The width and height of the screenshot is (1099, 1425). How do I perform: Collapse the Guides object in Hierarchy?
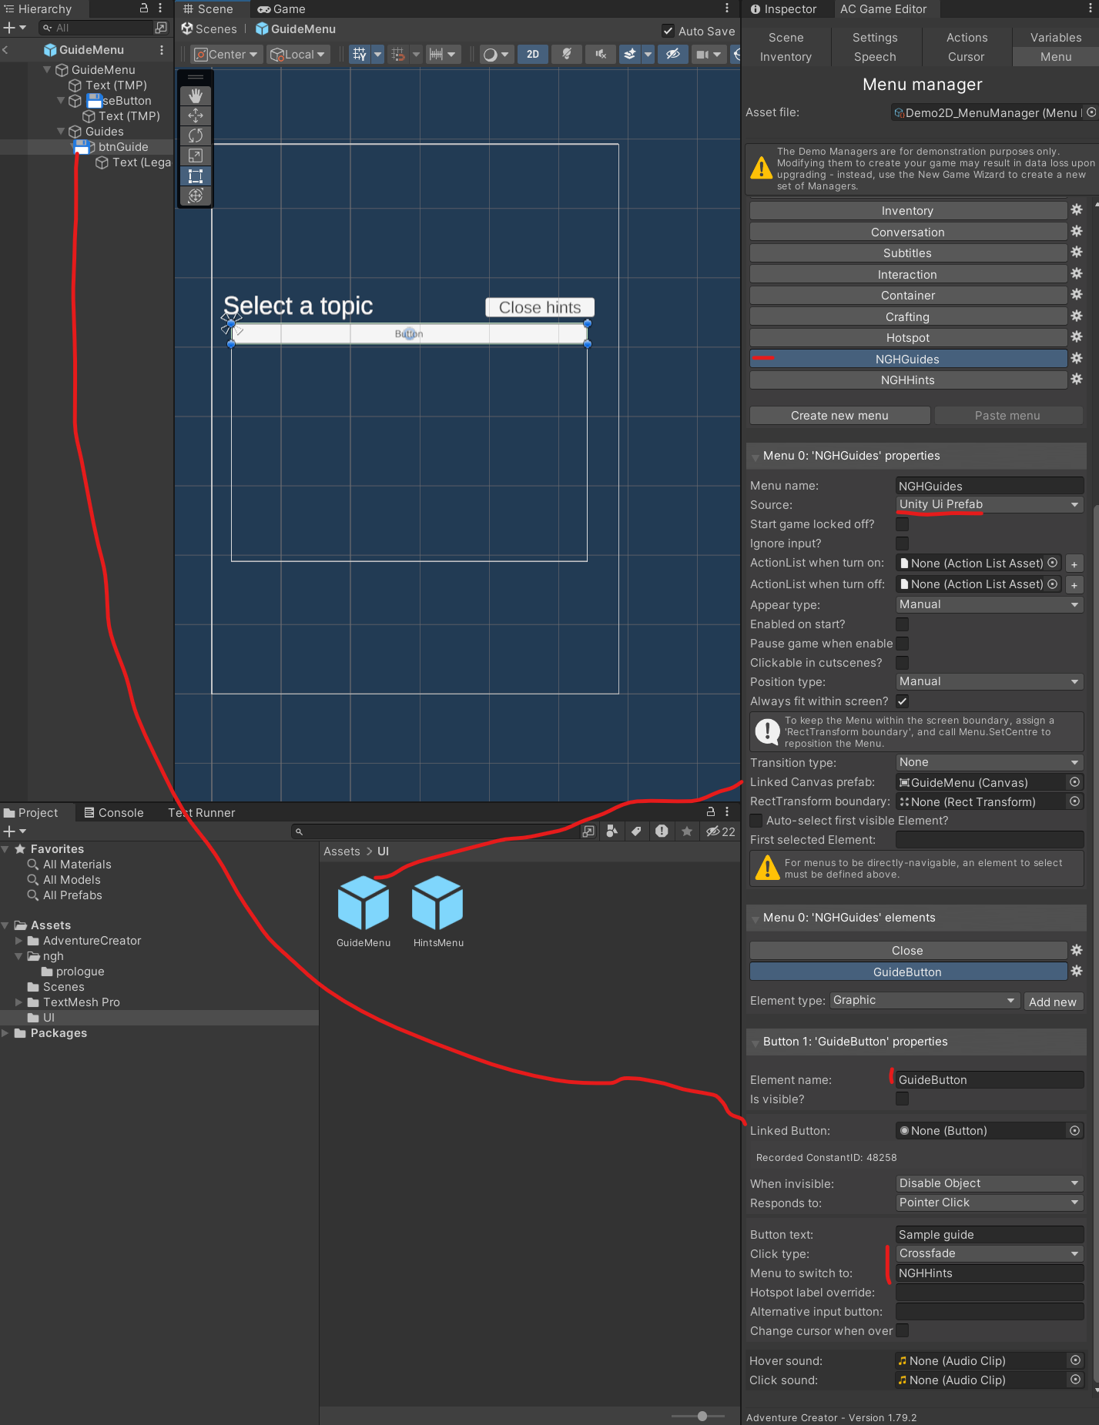pos(61,132)
